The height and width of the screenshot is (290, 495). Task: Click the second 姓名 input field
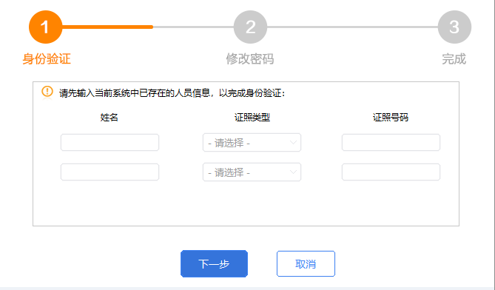tap(110, 172)
